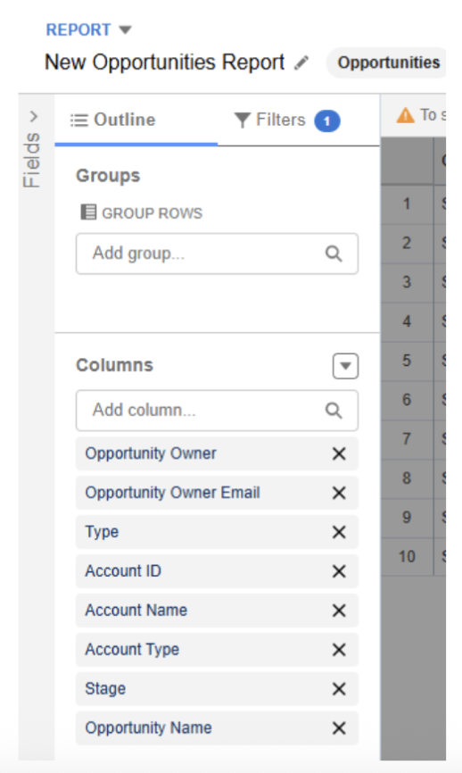The image size is (462, 773).
Task: Open the Columns options dropdown
Action: tap(345, 366)
